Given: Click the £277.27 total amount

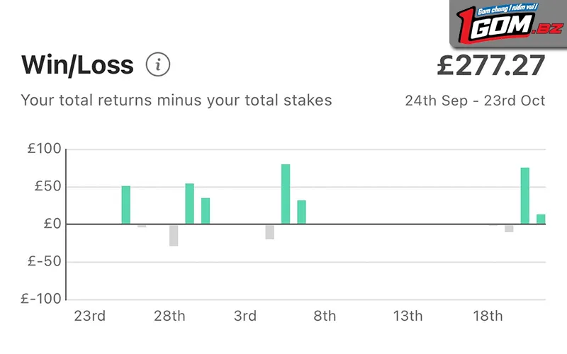Looking at the screenshot, I should coord(490,65).
